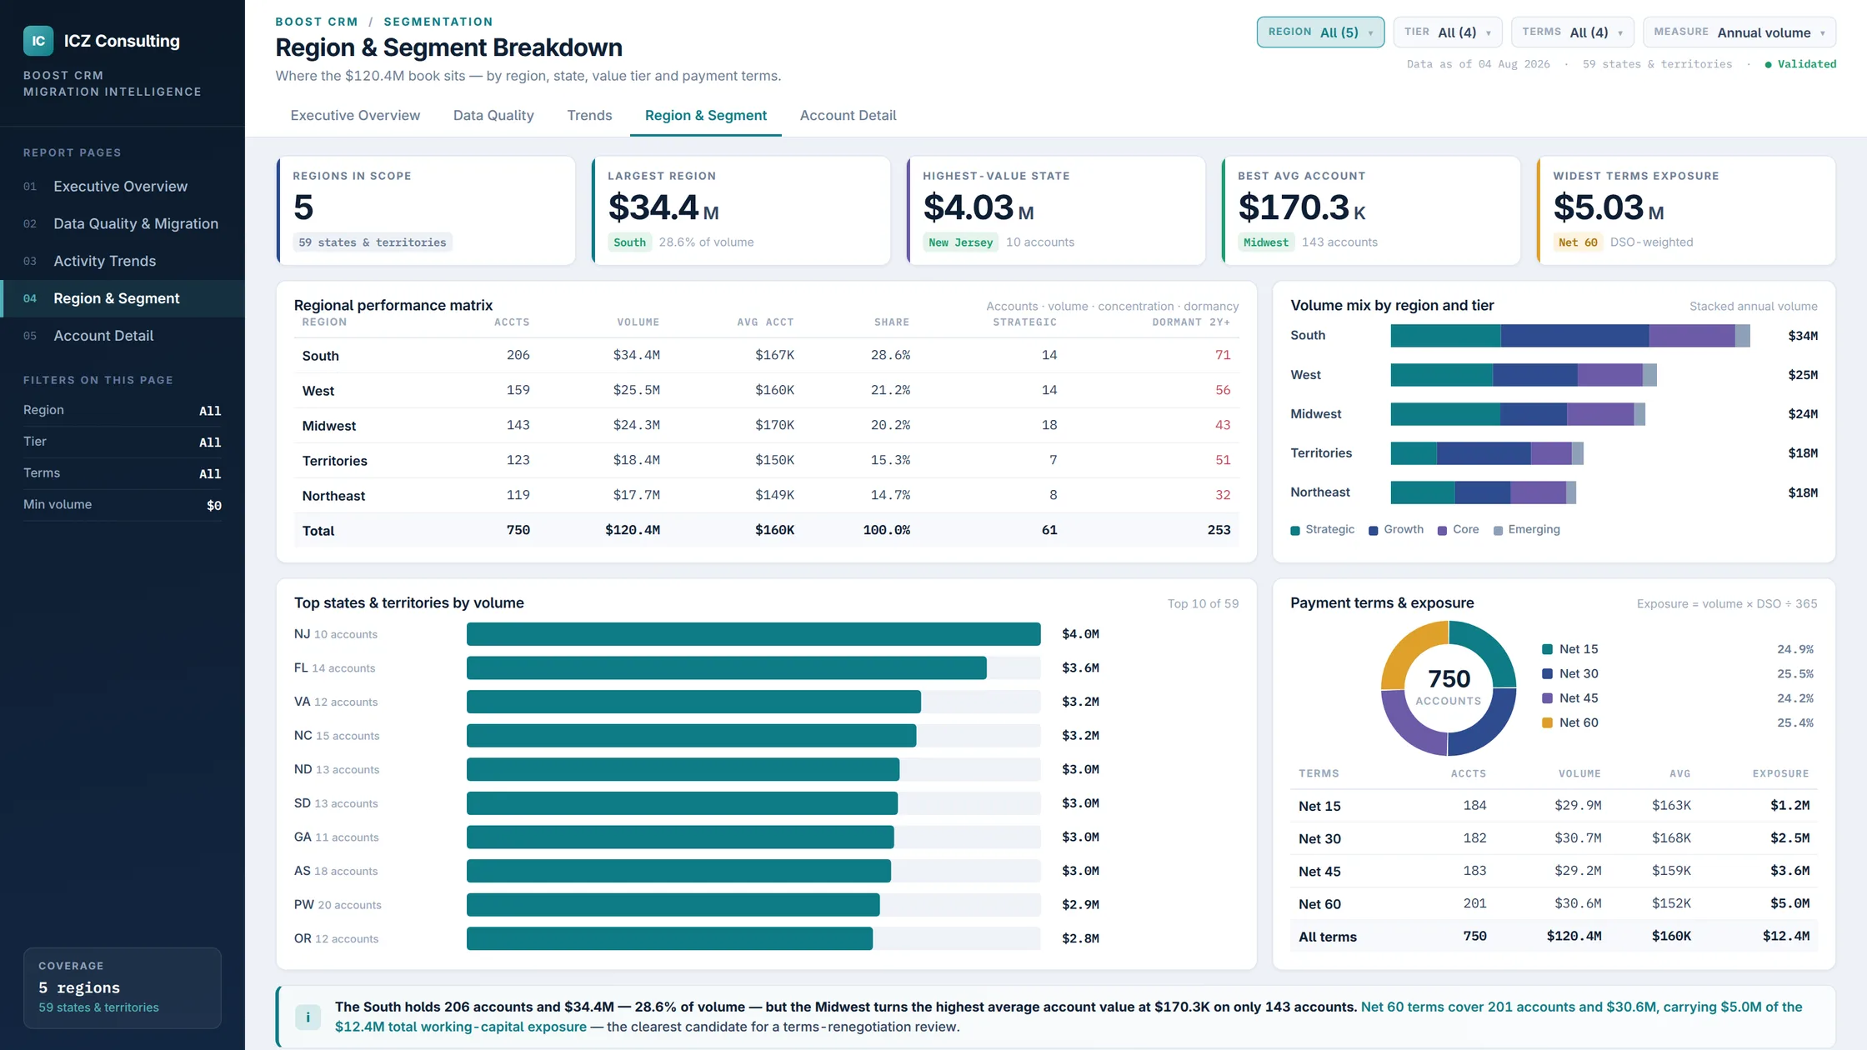
Task: Select Region & Segment in sidebar
Action: pos(123,298)
